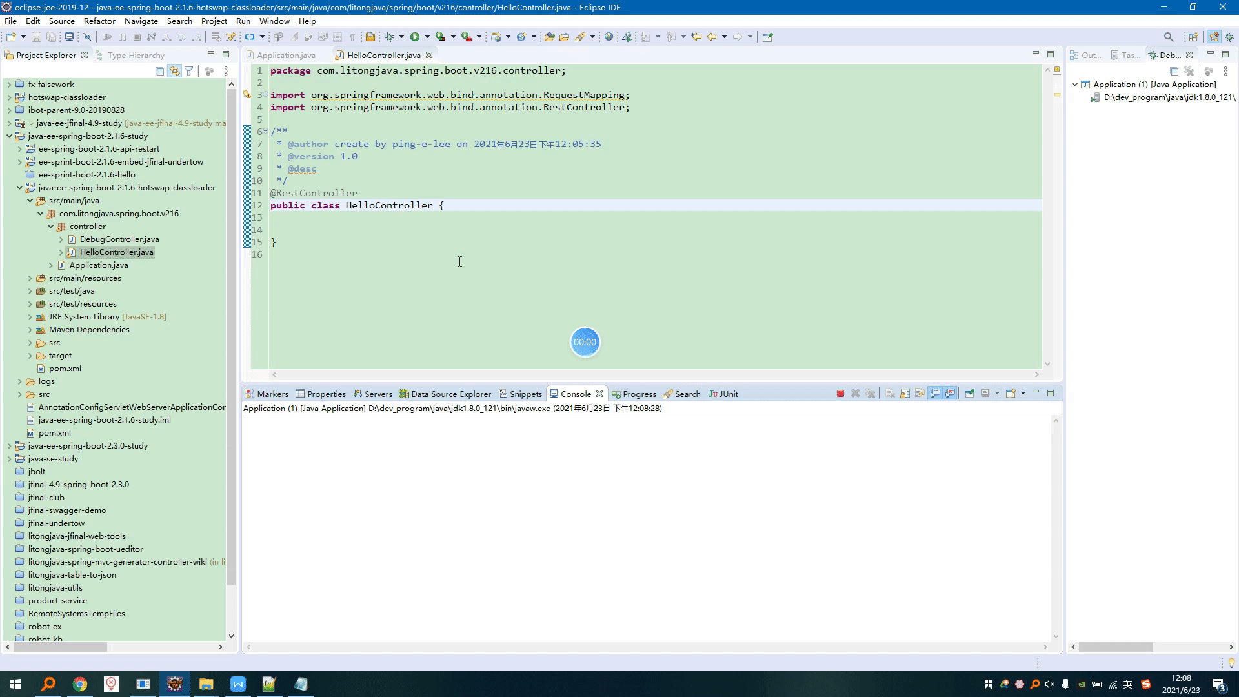
Task: Expand the Maven Dependencies node
Action: 30,329
